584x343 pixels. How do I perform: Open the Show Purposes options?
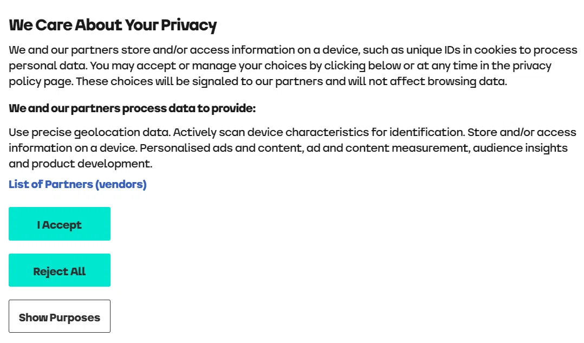pyautogui.click(x=60, y=316)
